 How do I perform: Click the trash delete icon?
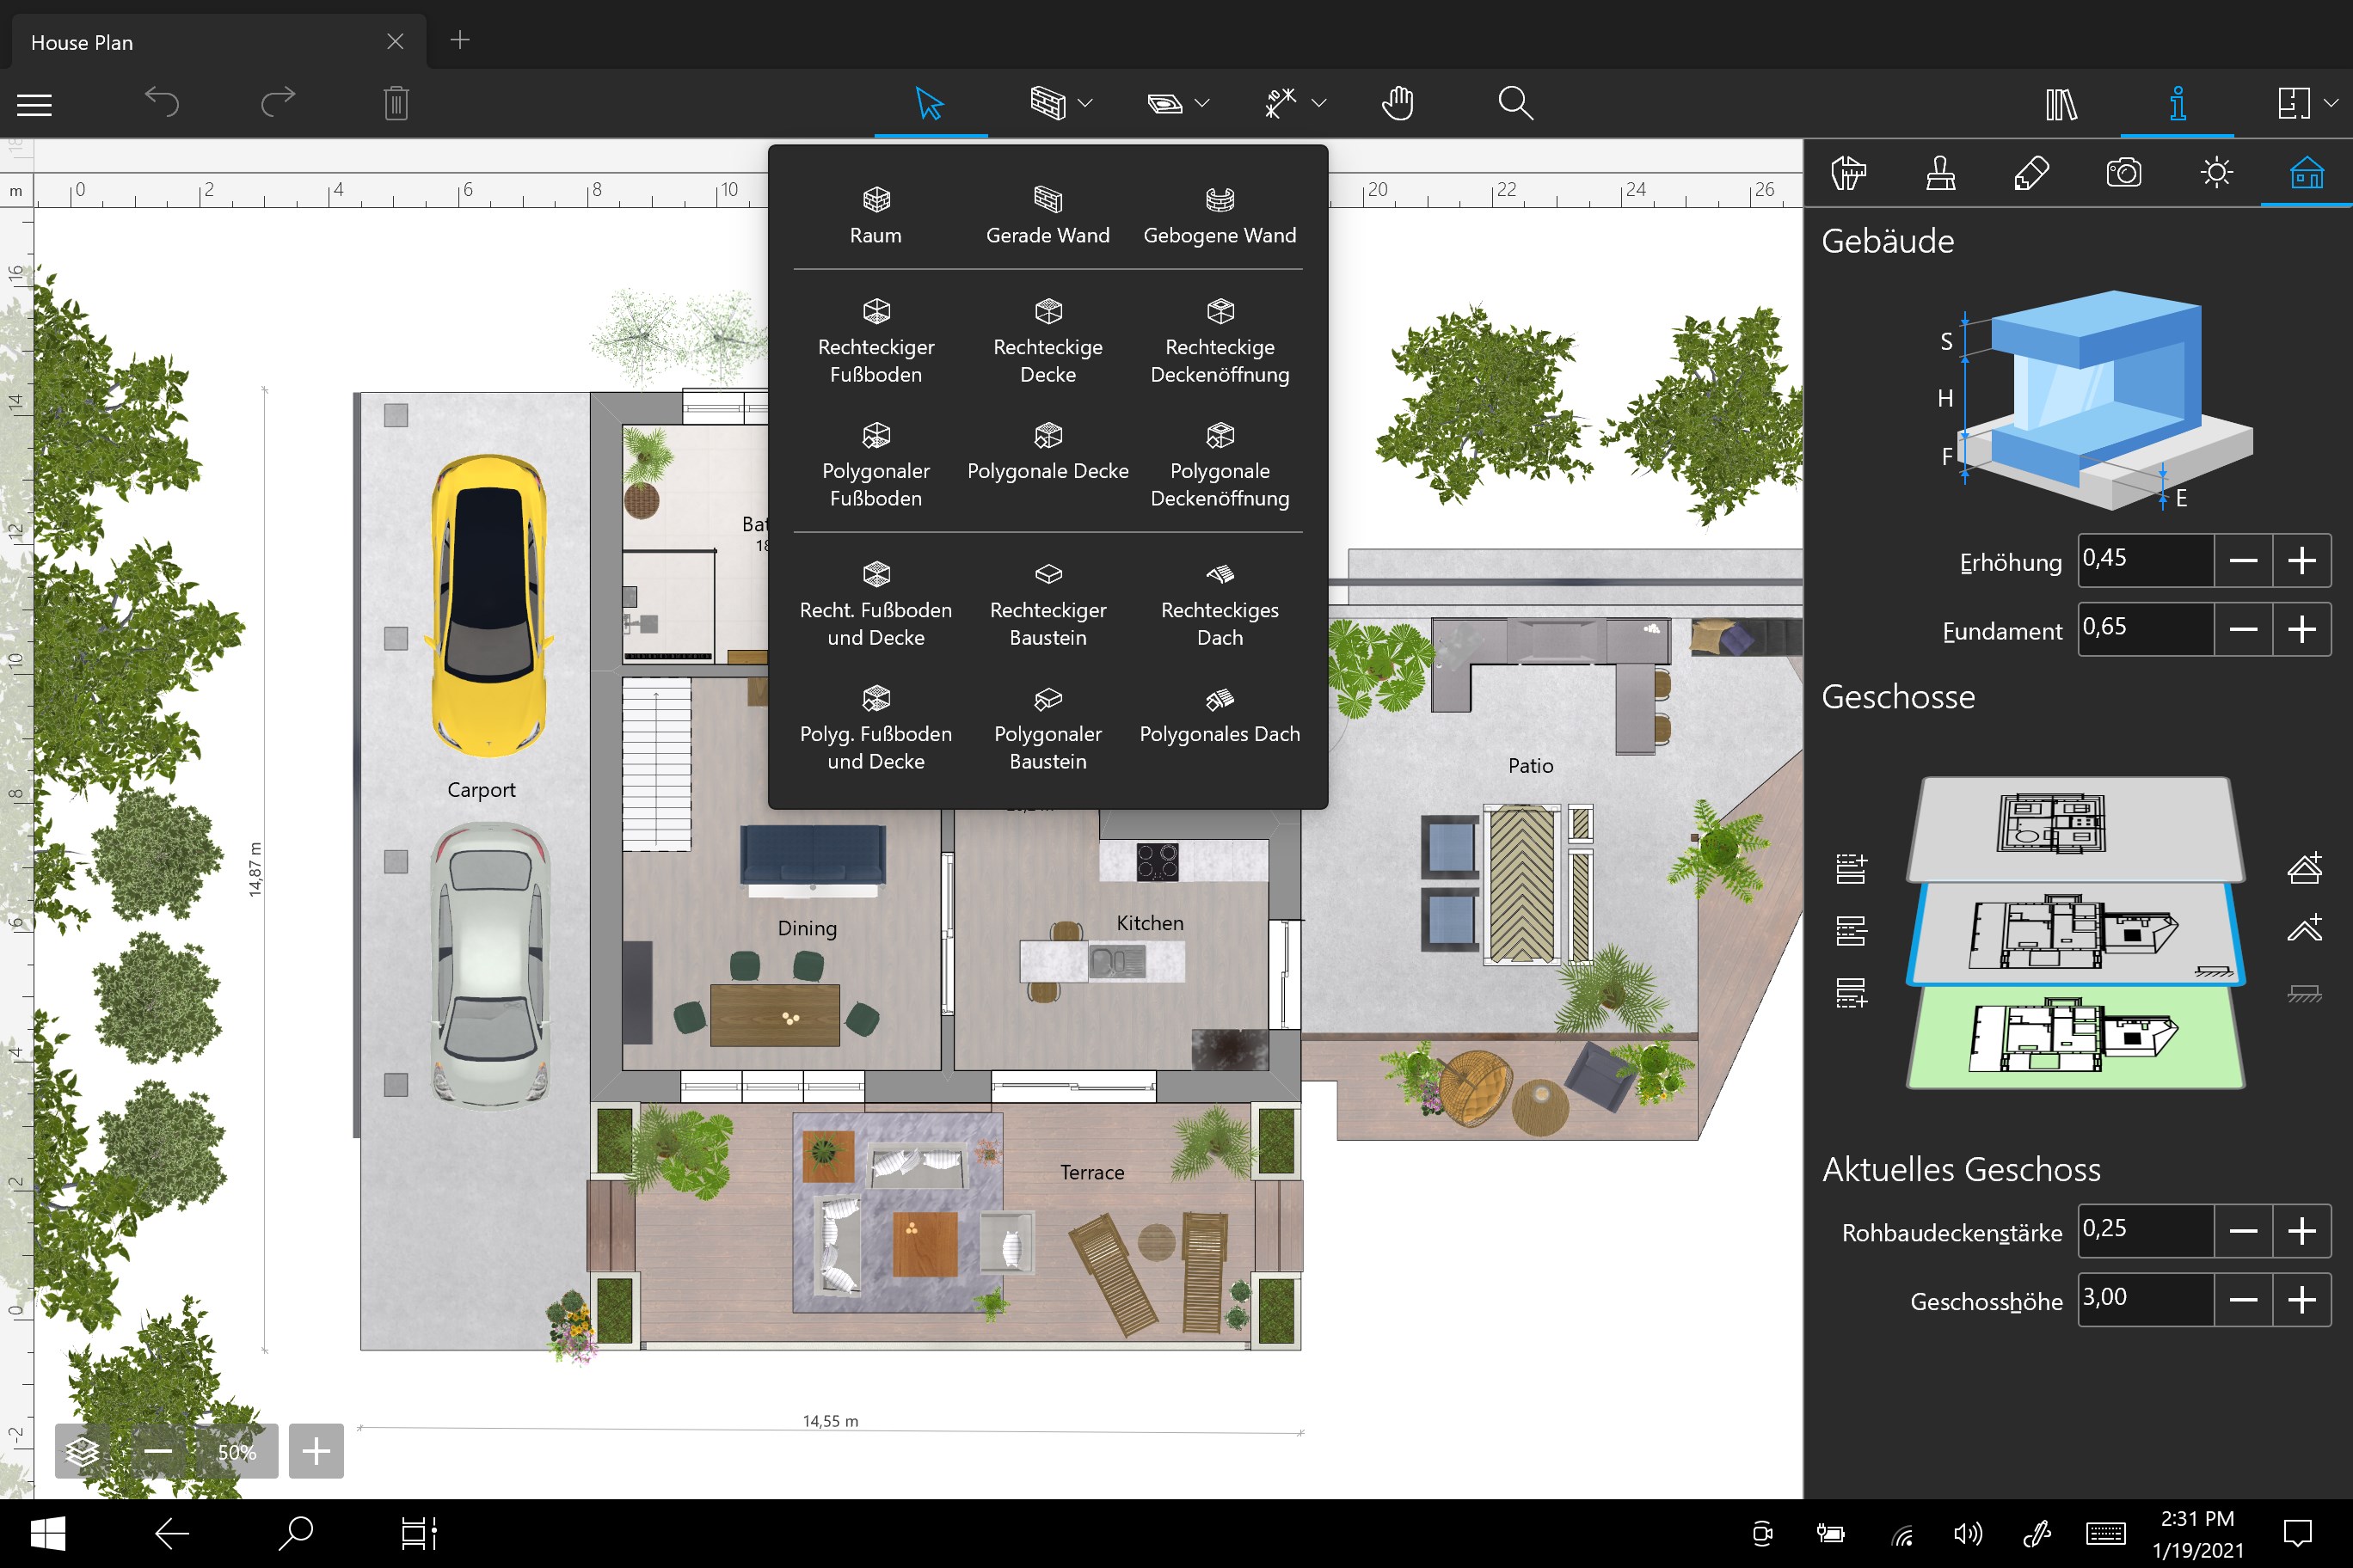coord(396,103)
